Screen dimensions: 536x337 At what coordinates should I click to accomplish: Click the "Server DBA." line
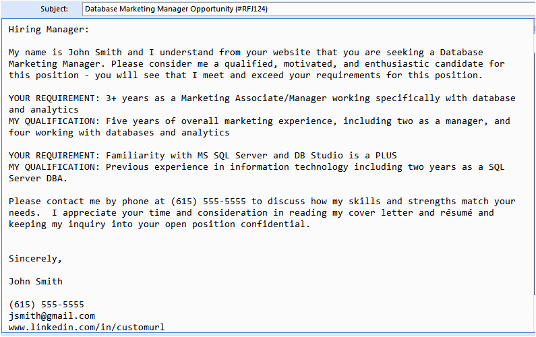click(x=38, y=178)
